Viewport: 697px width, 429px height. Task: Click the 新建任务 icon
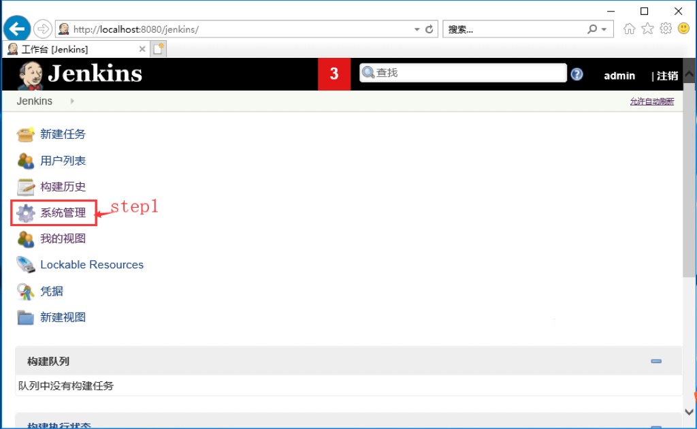[25, 134]
